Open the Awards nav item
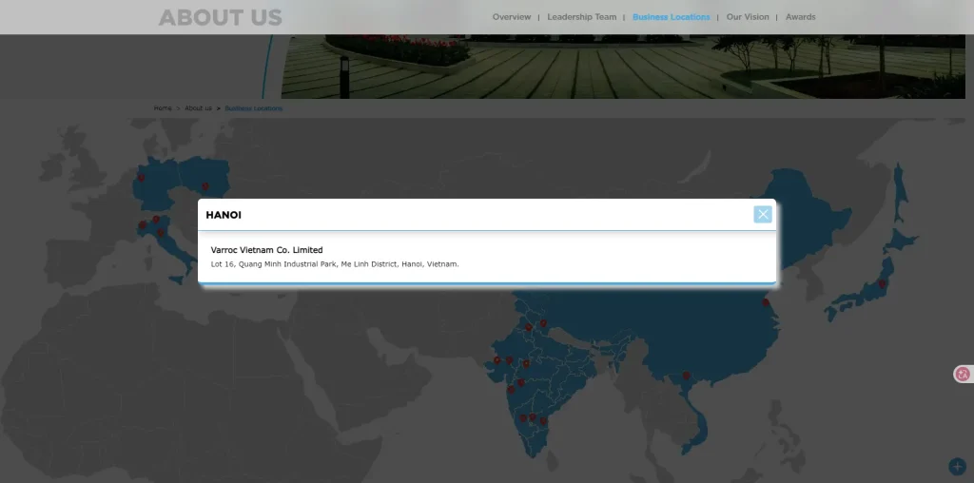The height and width of the screenshot is (483, 974). pos(800,17)
